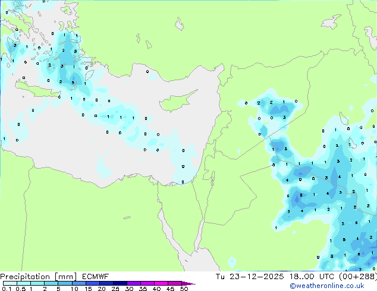Click the legend value '40'
377x291 pixels.
point(156,289)
